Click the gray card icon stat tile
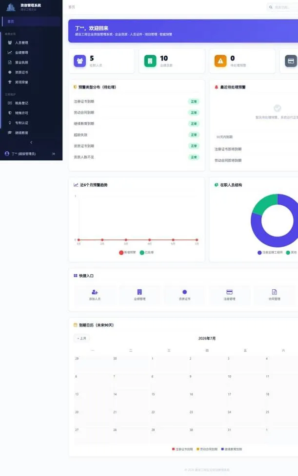This screenshot has width=298, height=476. click(x=291, y=61)
